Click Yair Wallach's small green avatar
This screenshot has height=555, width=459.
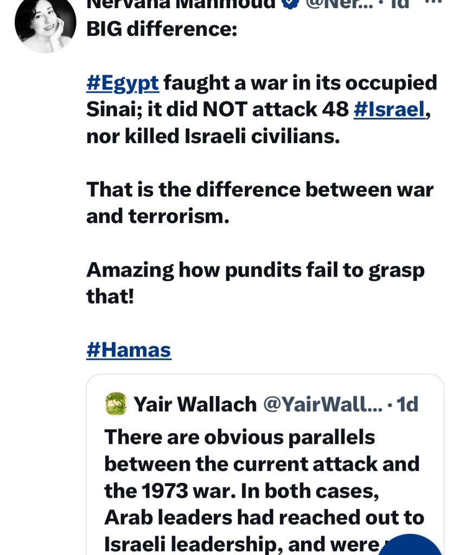(116, 404)
